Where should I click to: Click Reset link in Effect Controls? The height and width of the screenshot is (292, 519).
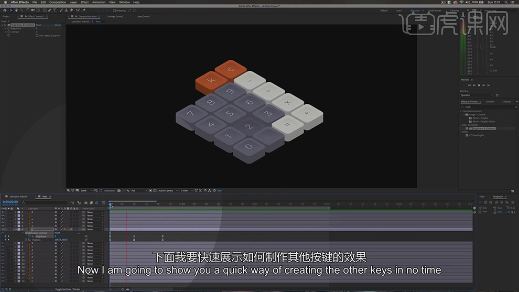pos(39,25)
